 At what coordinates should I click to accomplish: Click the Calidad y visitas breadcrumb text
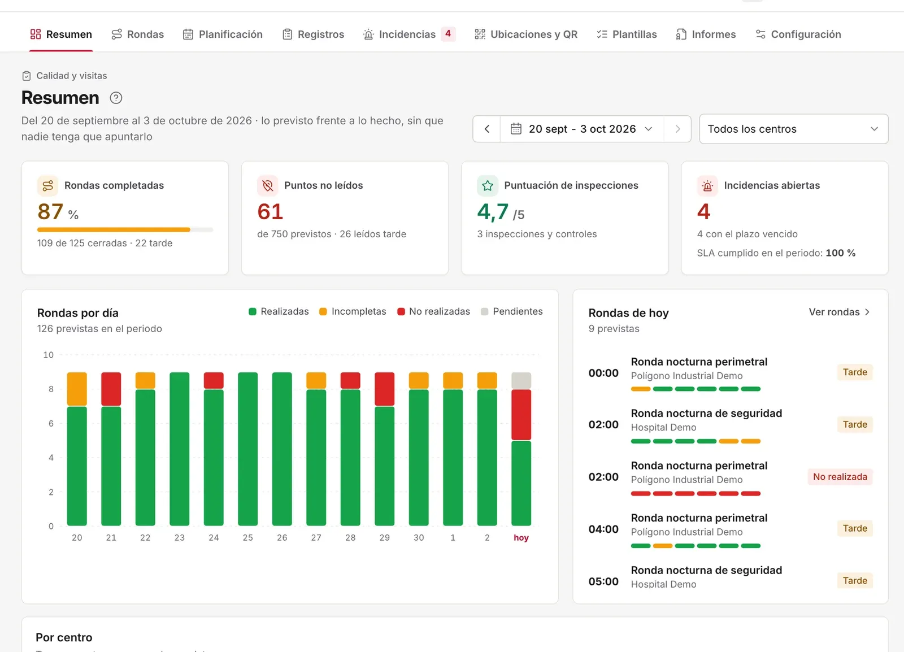tap(72, 76)
